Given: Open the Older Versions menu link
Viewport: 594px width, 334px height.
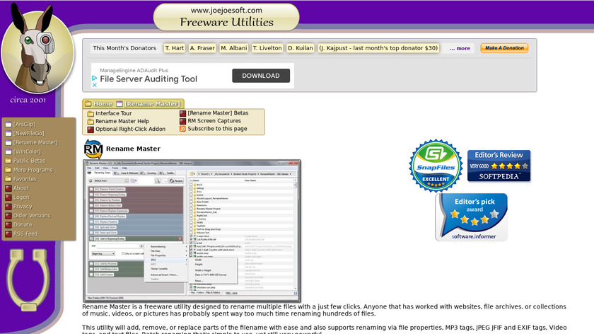Looking at the screenshot, I should pos(32,215).
